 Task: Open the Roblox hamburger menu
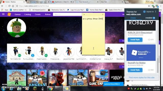pos(3,14)
